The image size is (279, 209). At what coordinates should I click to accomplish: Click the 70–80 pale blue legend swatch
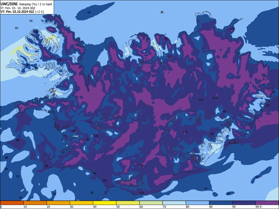click(174, 203)
